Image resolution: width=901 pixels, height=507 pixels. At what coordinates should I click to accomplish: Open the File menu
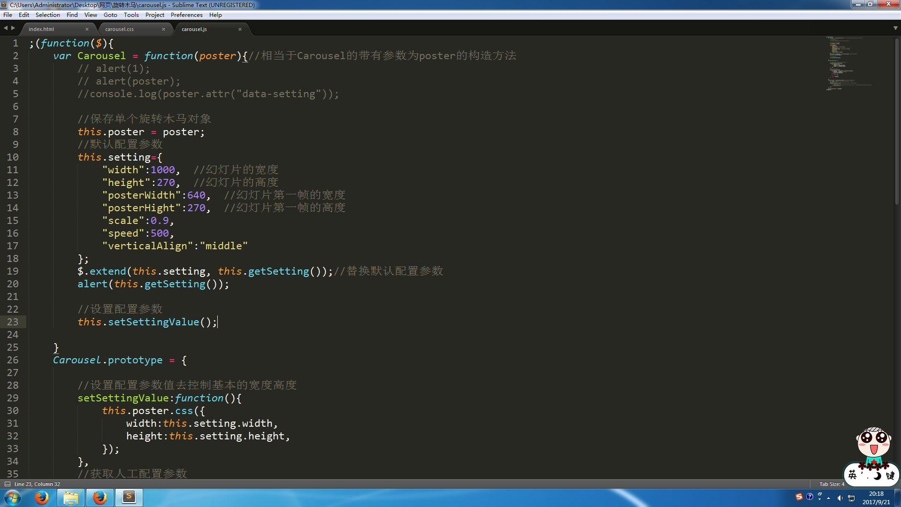coord(8,15)
